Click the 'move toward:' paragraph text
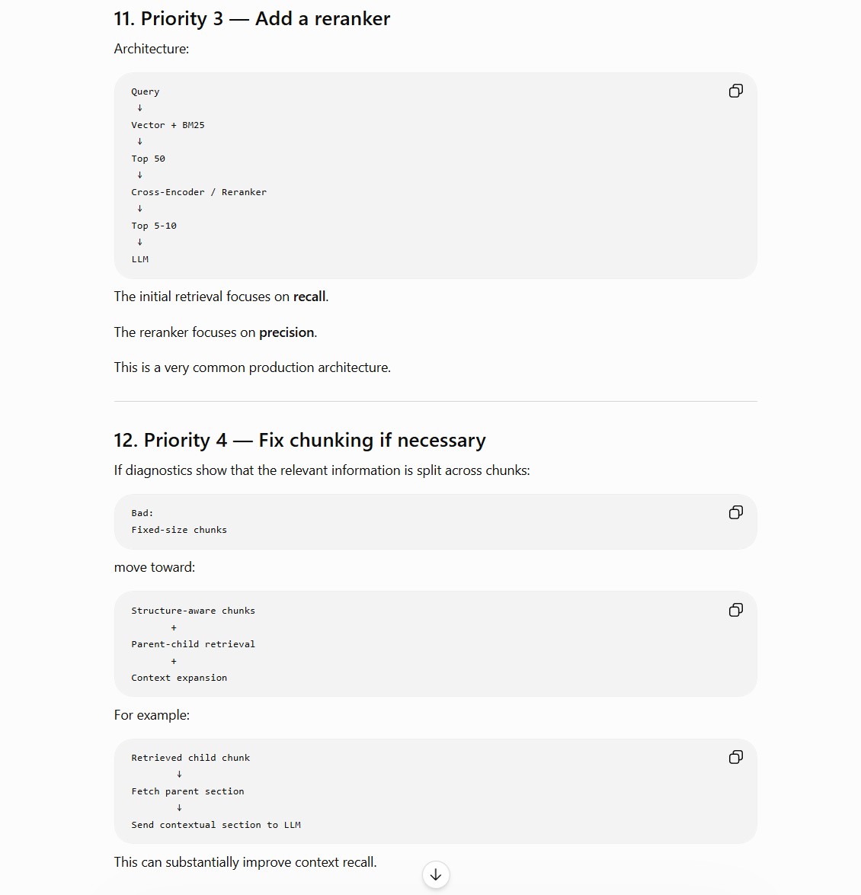Screen dimensions: 861x895 (155, 567)
